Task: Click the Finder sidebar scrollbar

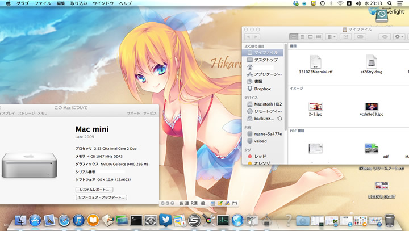Action: 285,86
